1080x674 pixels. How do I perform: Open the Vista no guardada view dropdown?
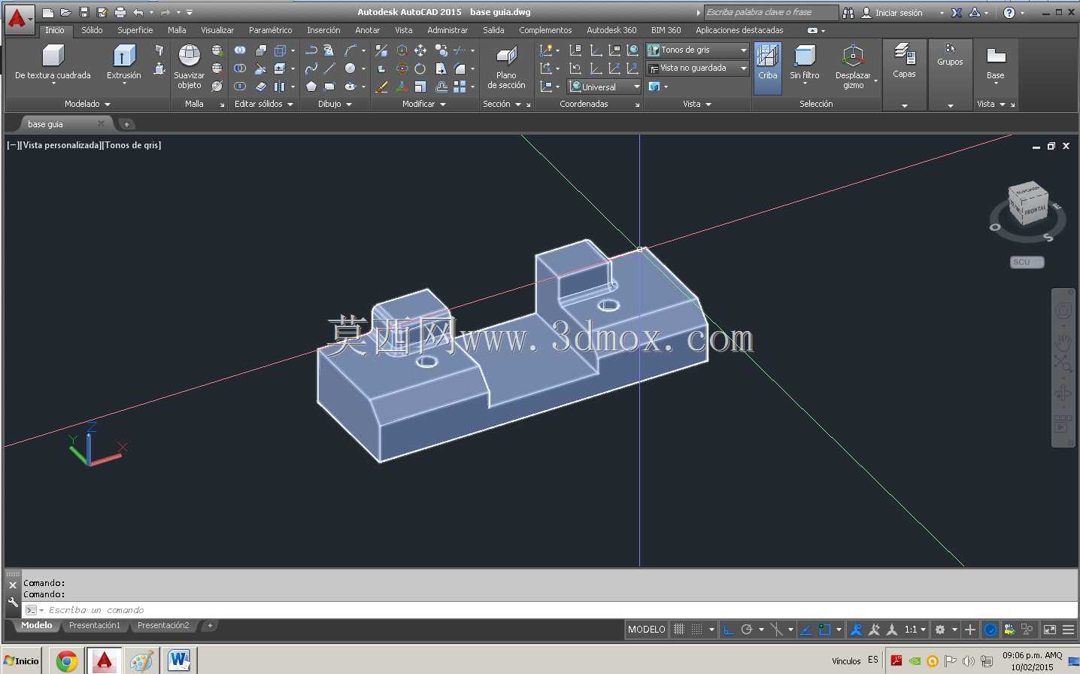coord(697,68)
